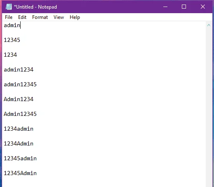Click the line reading "1234"
Screen dimensions: 214x187
click(10, 55)
